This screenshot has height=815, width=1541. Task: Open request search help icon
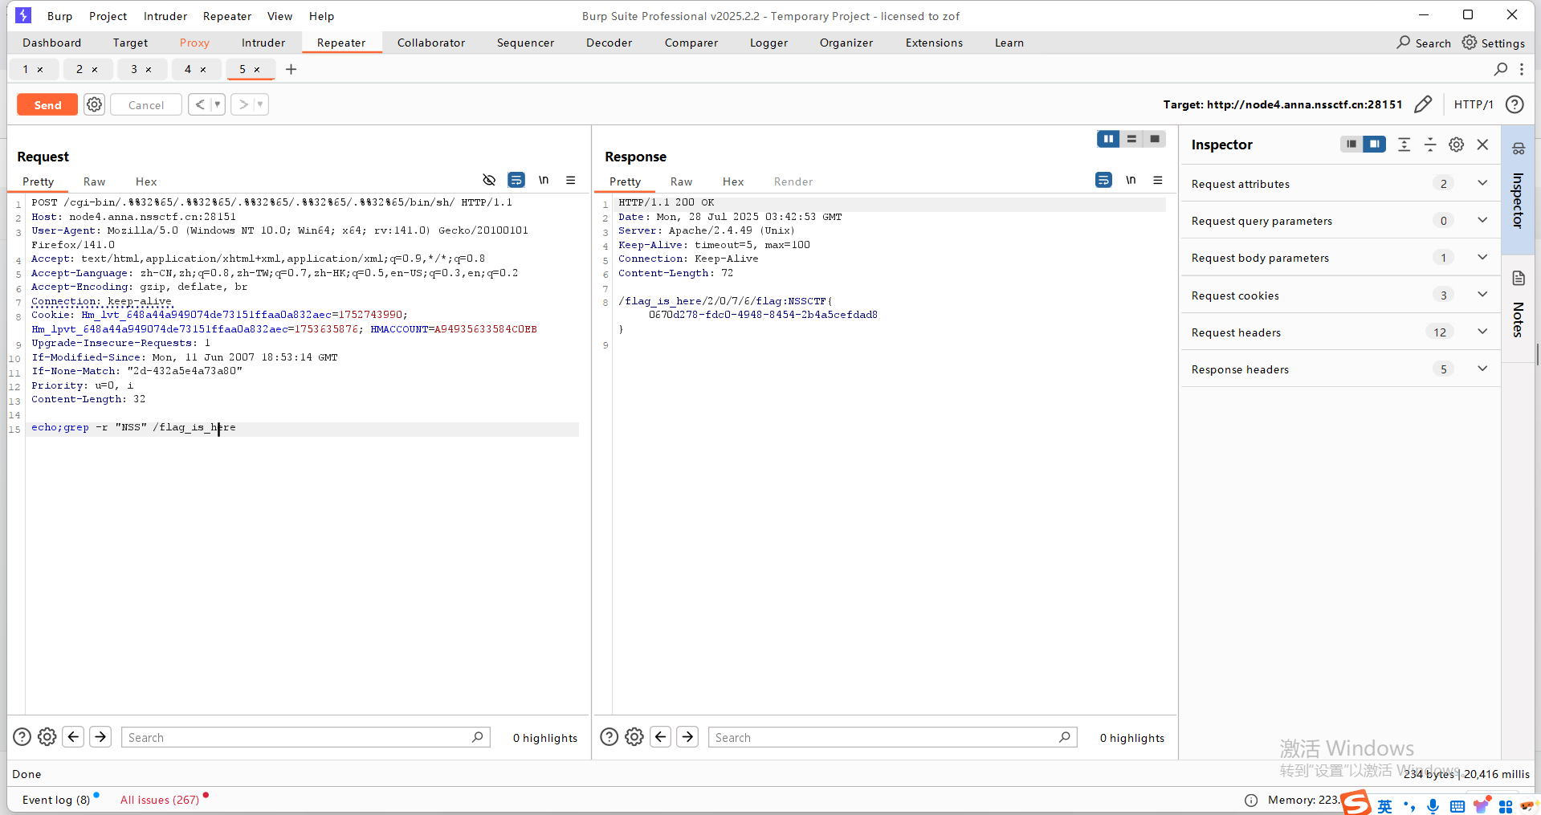22,736
